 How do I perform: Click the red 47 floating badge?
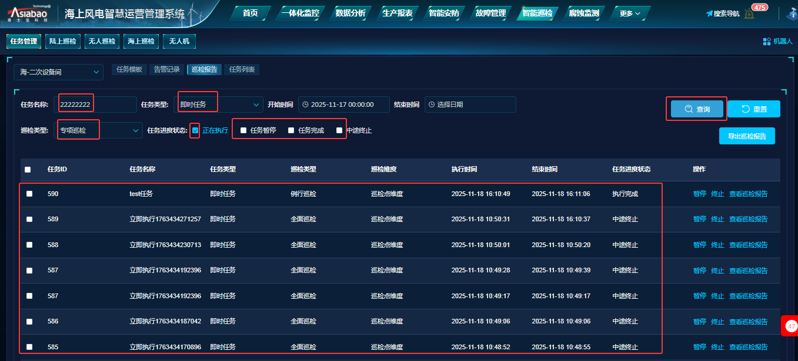(791, 326)
